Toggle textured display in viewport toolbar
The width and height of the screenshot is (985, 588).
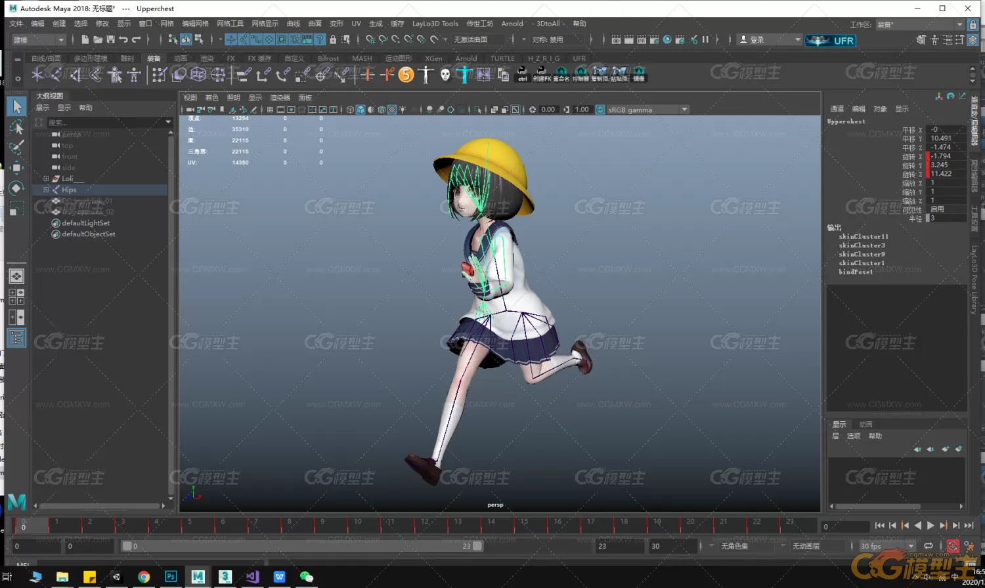(x=392, y=110)
